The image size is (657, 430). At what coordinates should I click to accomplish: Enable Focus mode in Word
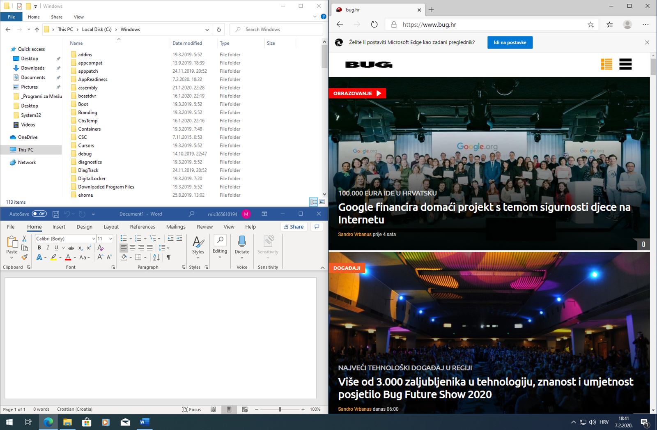tap(191, 409)
